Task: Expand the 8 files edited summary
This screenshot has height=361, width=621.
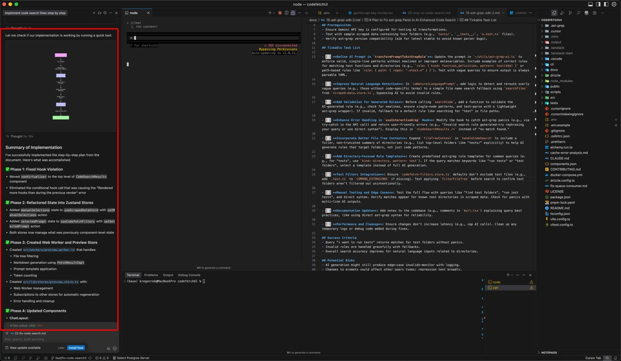Action: click(60, 326)
